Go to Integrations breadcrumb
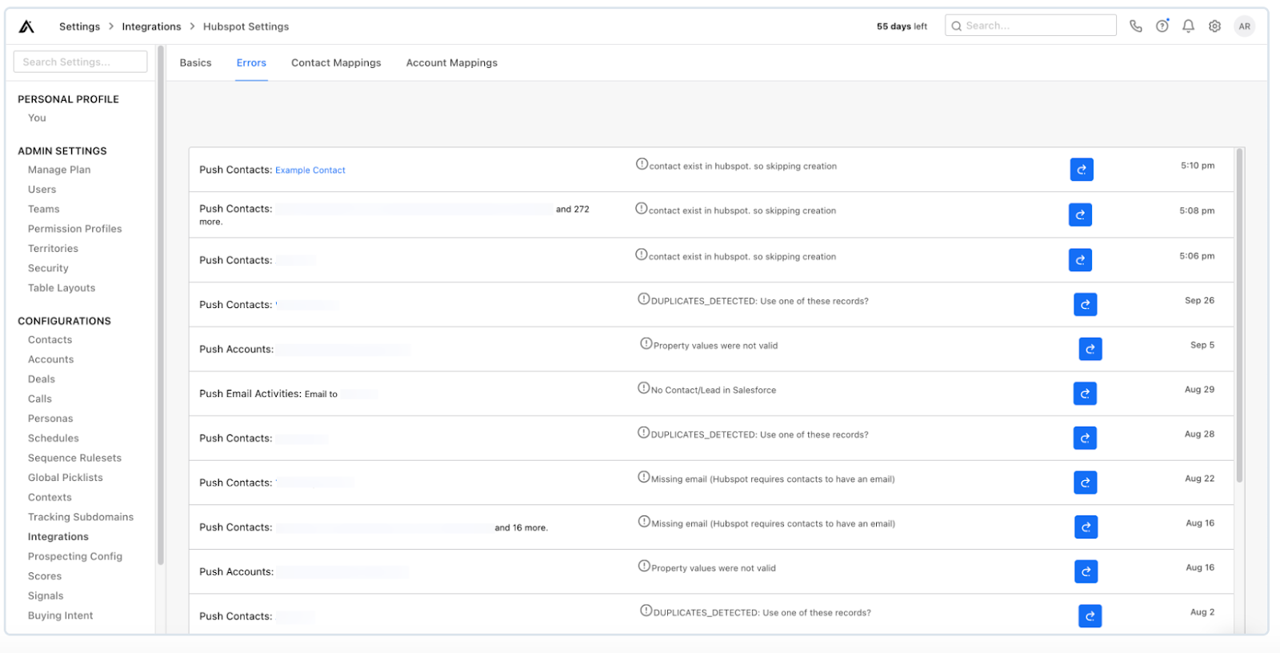1280x653 pixels. tap(151, 26)
